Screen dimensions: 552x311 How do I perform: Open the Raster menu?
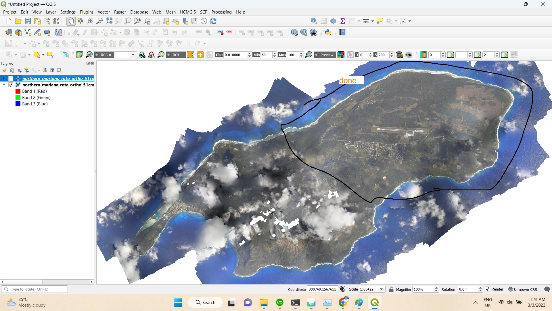coord(120,12)
